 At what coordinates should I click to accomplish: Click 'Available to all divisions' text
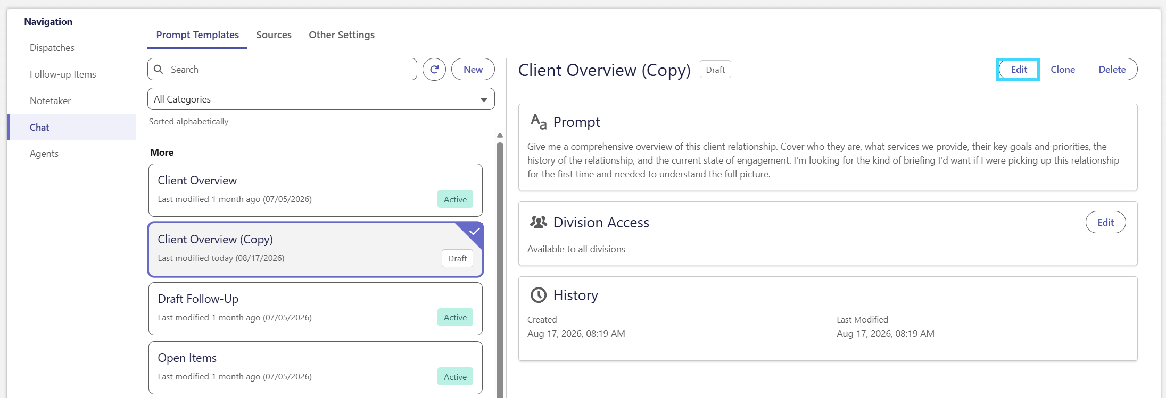pos(576,249)
